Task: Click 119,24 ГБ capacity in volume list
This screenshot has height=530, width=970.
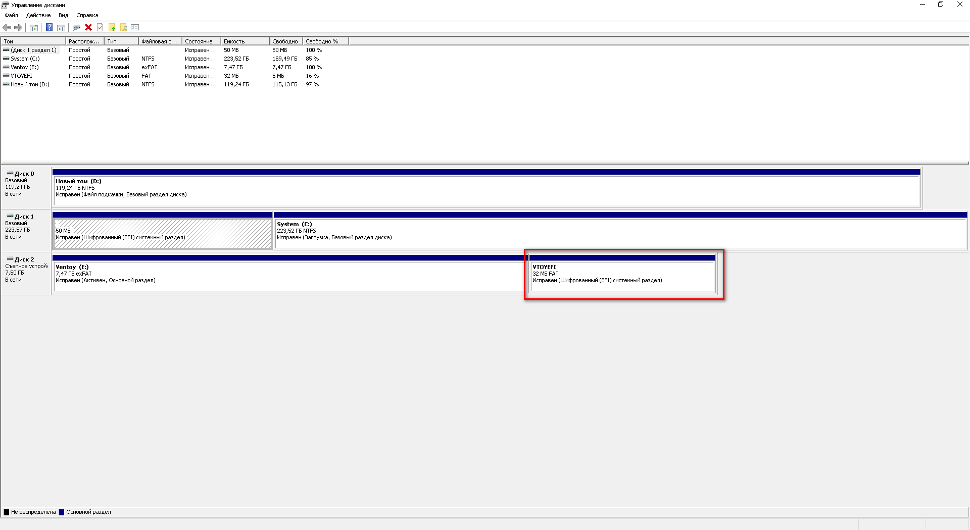Action: tap(236, 84)
